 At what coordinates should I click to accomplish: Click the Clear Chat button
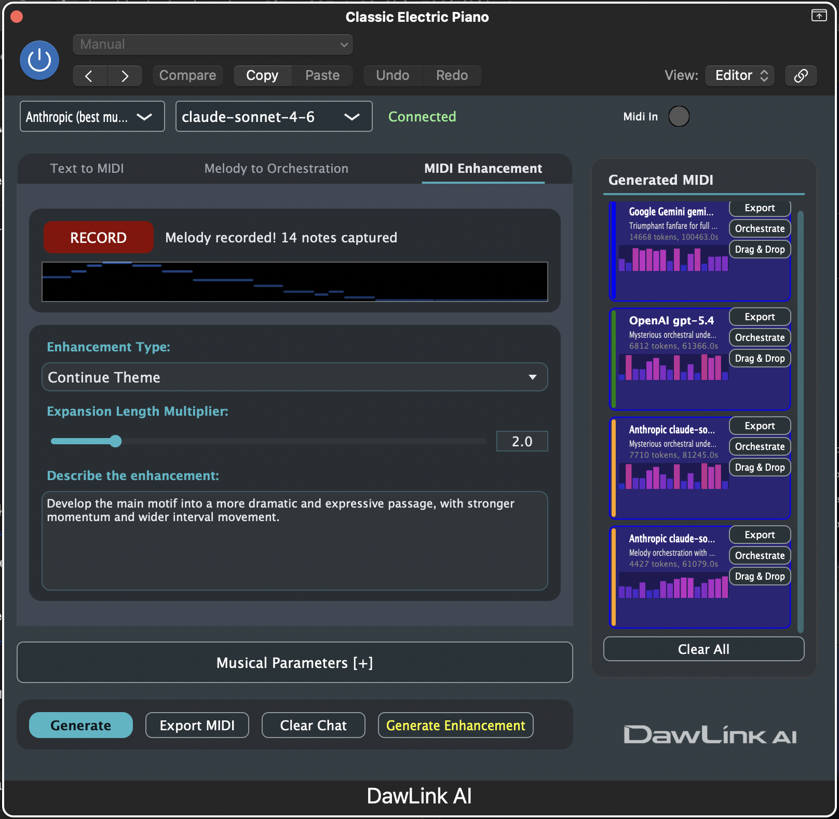[313, 725]
